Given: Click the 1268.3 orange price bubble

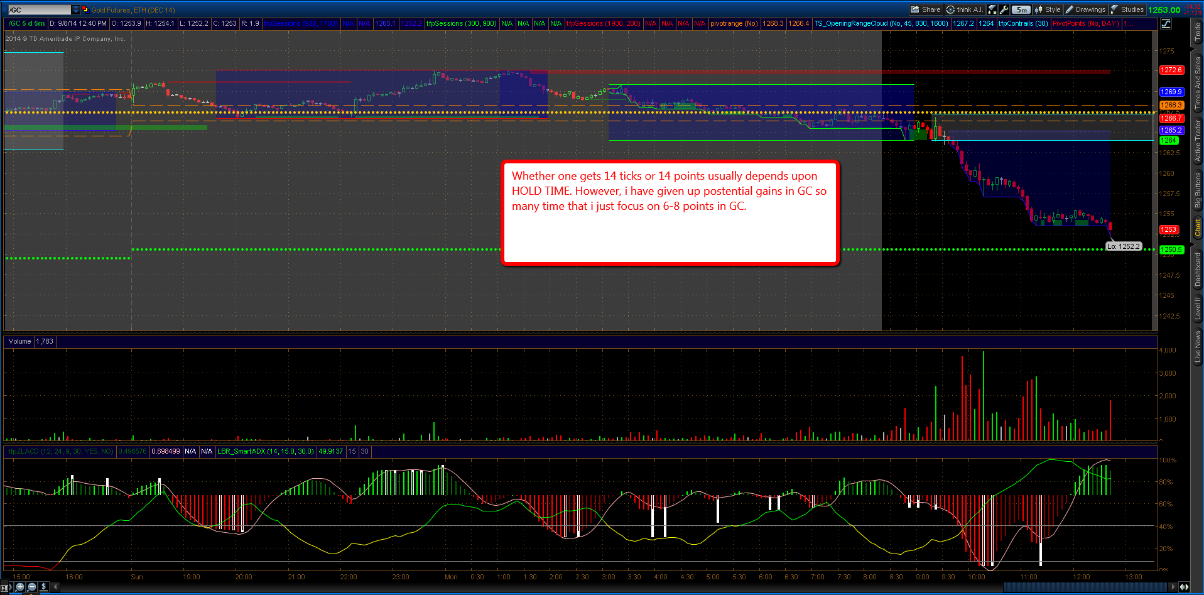Looking at the screenshot, I should [x=1171, y=106].
